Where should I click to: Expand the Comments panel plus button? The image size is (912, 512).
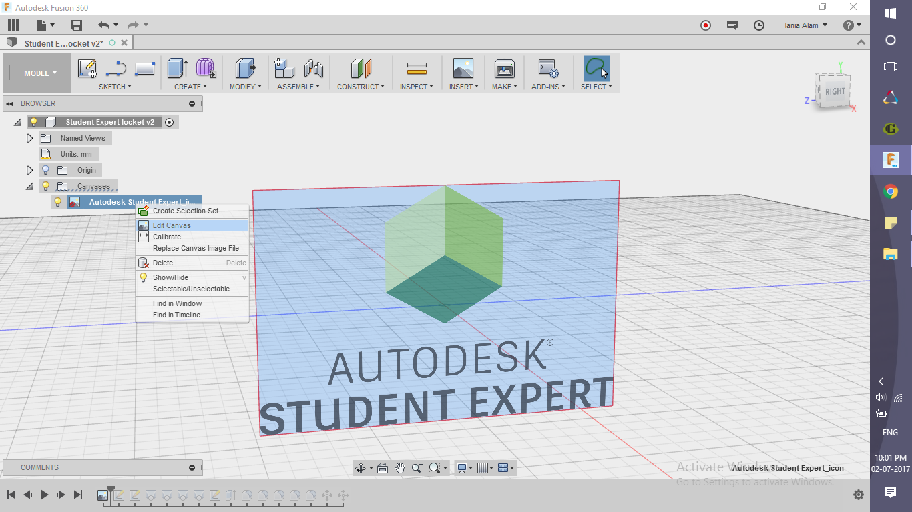tap(192, 467)
